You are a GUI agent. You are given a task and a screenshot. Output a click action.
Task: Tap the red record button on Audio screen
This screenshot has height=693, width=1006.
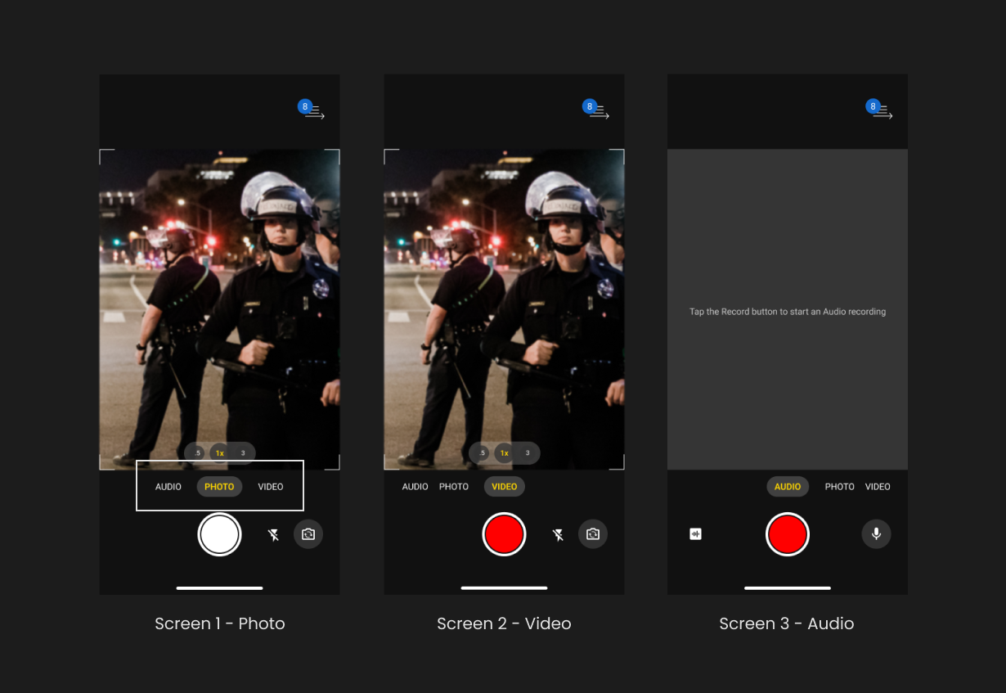788,534
